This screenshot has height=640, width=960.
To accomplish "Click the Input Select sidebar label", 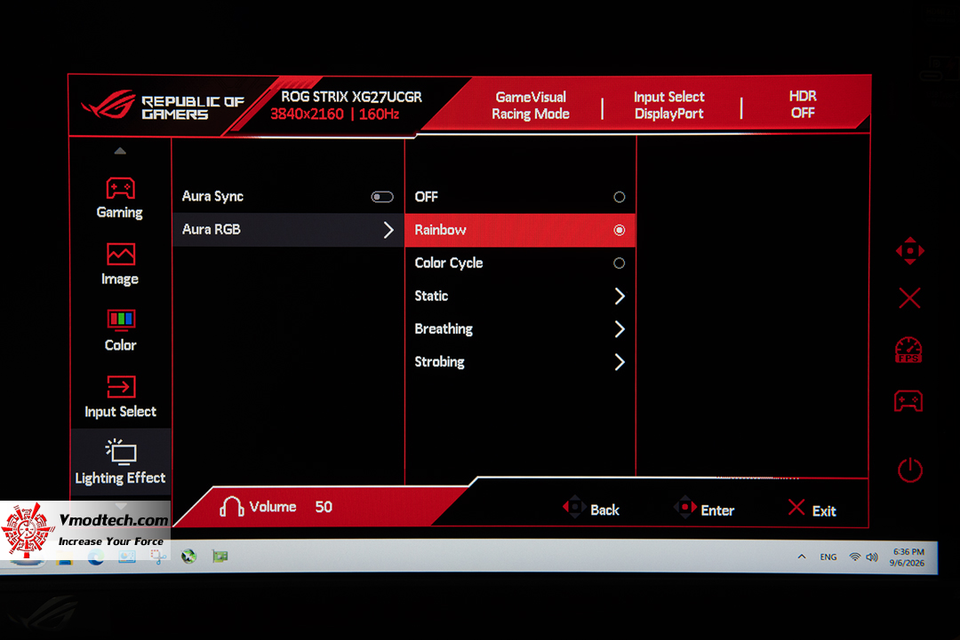I will click(x=120, y=411).
